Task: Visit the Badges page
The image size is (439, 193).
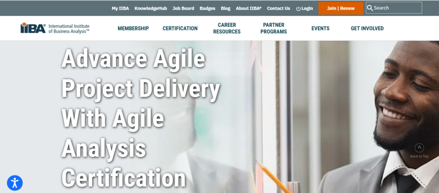Action: (x=207, y=9)
